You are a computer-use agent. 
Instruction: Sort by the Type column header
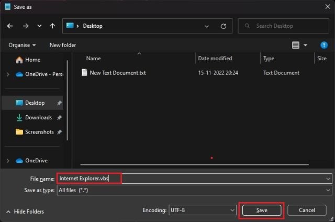[x=269, y=58]
